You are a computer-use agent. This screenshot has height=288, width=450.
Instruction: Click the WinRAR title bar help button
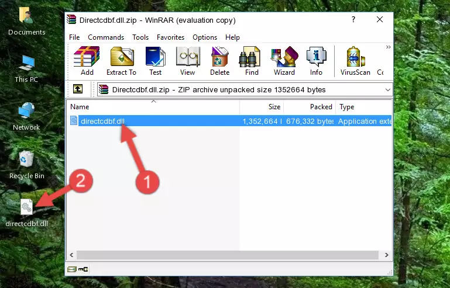tap(353, 19)
